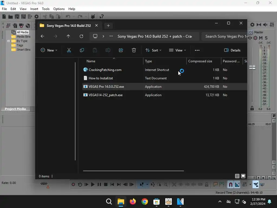This screenshot has height=208, width=277.
Task: Open the Insert menu in VEGAS
Action: click(34, 9)
